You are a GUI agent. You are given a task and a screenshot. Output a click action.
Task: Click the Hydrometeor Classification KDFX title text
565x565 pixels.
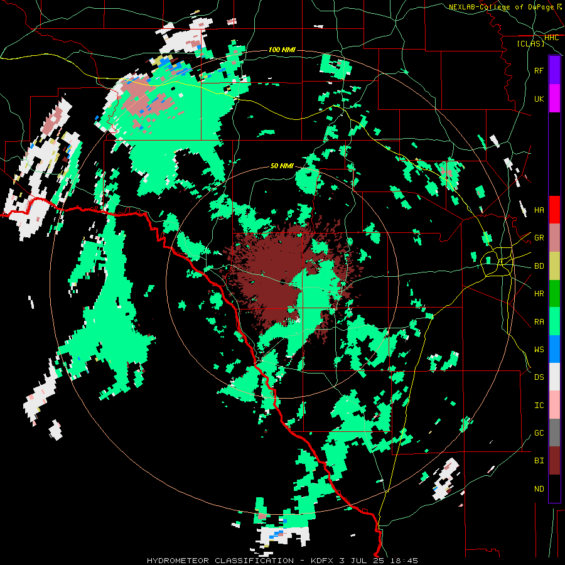tap(282, 561)
